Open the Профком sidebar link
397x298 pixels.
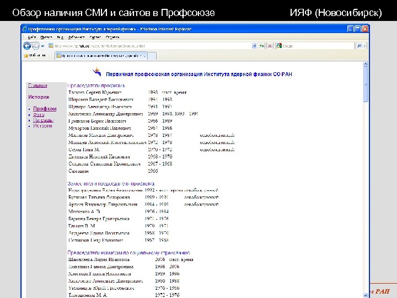pos(45,109)
